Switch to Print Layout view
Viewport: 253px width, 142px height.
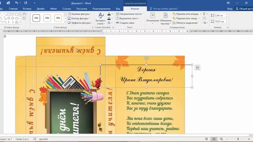214,139
